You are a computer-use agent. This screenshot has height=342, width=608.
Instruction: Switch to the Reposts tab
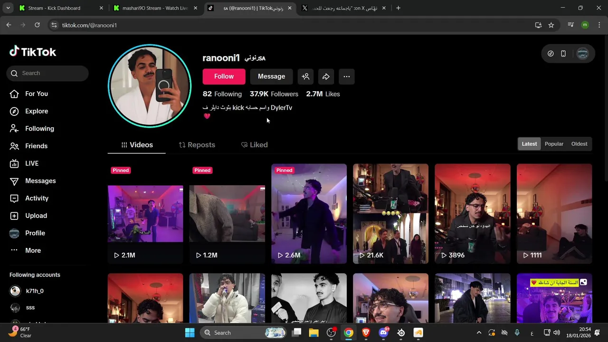coord(197,145)
